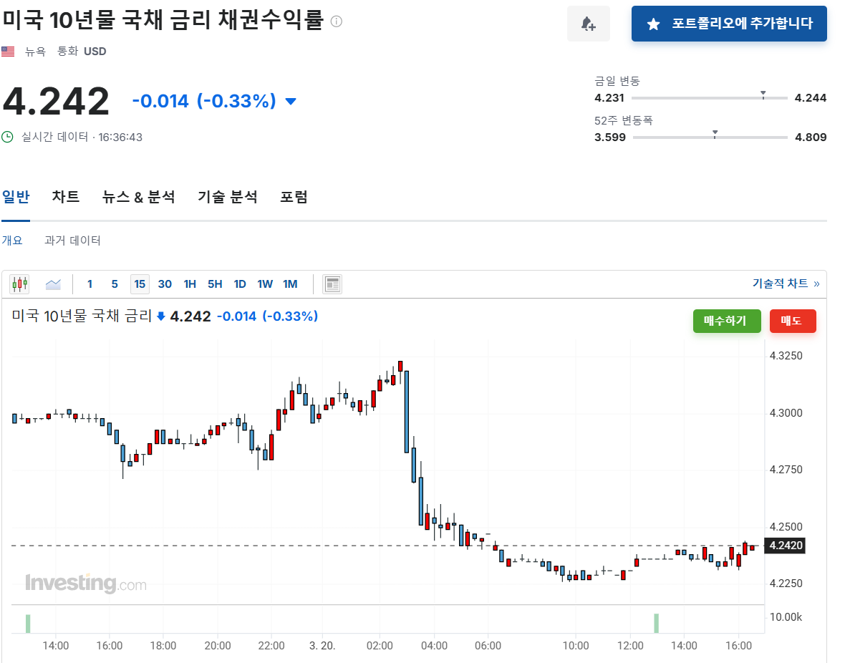Open the dropdown arrow beside -0.33%
Screen dimensions: 845x663
(x=290, y=102)
